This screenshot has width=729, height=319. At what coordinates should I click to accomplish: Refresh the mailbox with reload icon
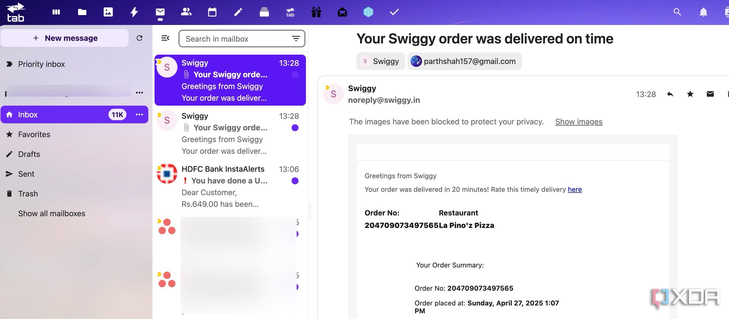coord(139,38)
